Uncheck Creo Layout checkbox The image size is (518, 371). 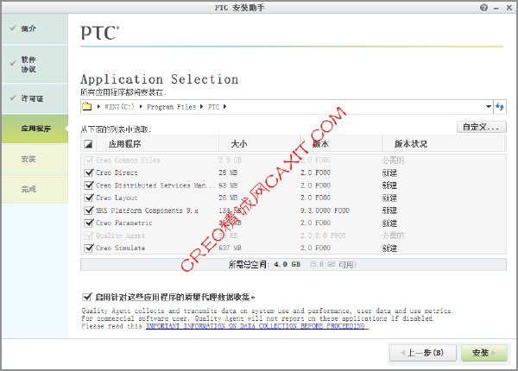[x=89, y=198]
